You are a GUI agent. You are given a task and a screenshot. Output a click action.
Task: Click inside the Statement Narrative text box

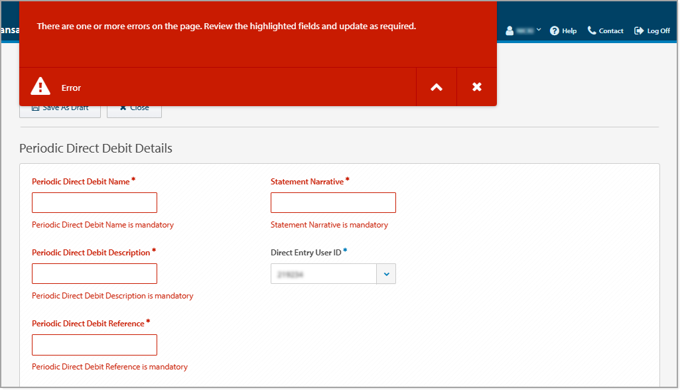(x=333, y=202)
